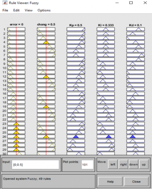
Task: Open the View menu
Action: coord(29,10)
